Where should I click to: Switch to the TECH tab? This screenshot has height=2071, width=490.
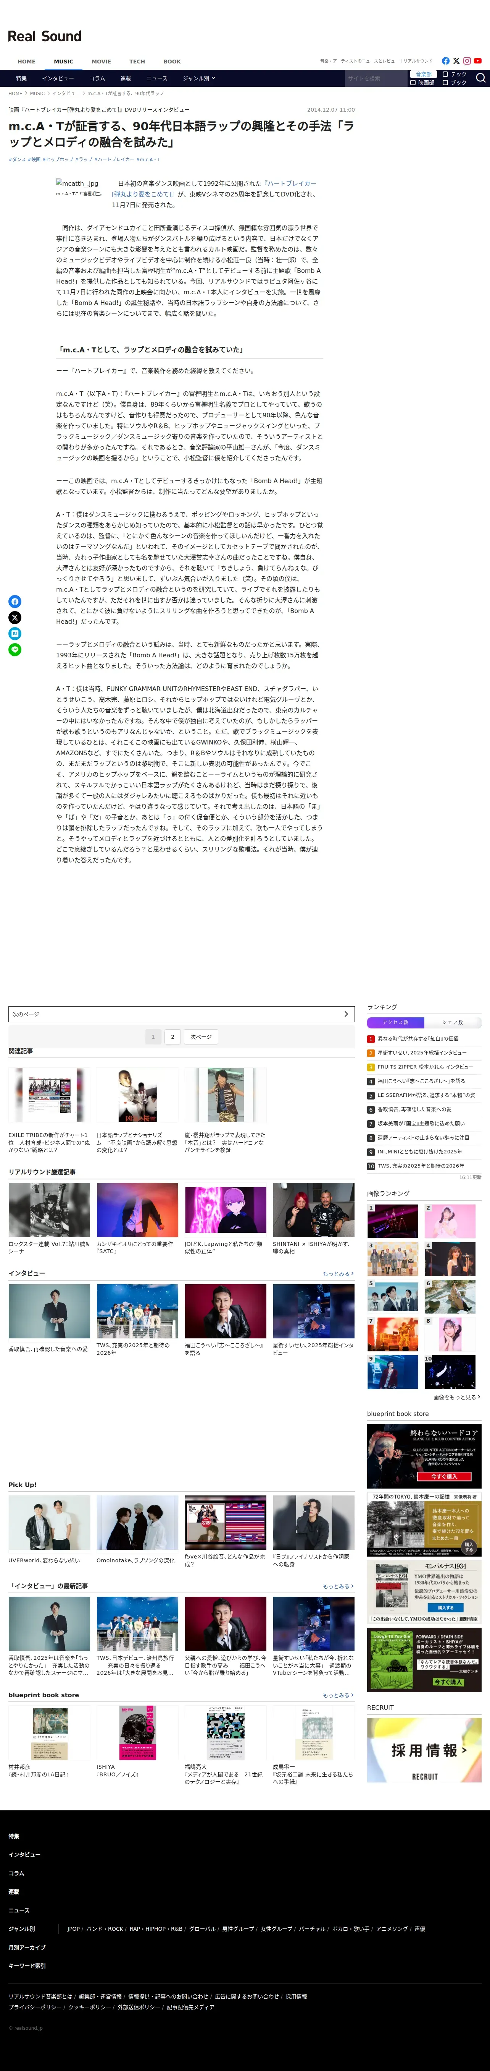[137, 61]
